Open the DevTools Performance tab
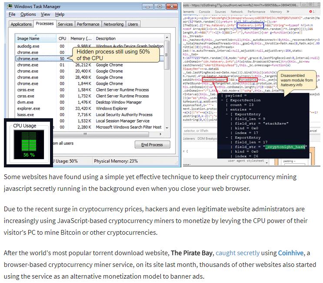 point(256,12)
